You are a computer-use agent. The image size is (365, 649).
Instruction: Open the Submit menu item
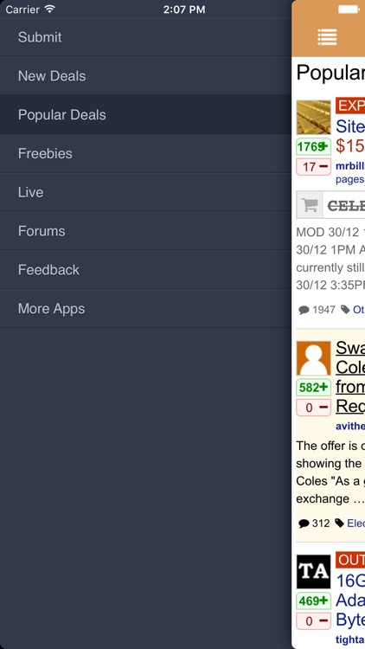[x=145, y=37]
